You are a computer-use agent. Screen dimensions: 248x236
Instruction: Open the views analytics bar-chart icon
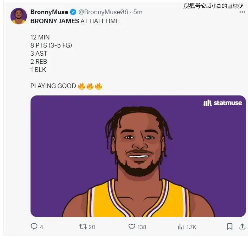pyautogui.click(x=181, y=226)
